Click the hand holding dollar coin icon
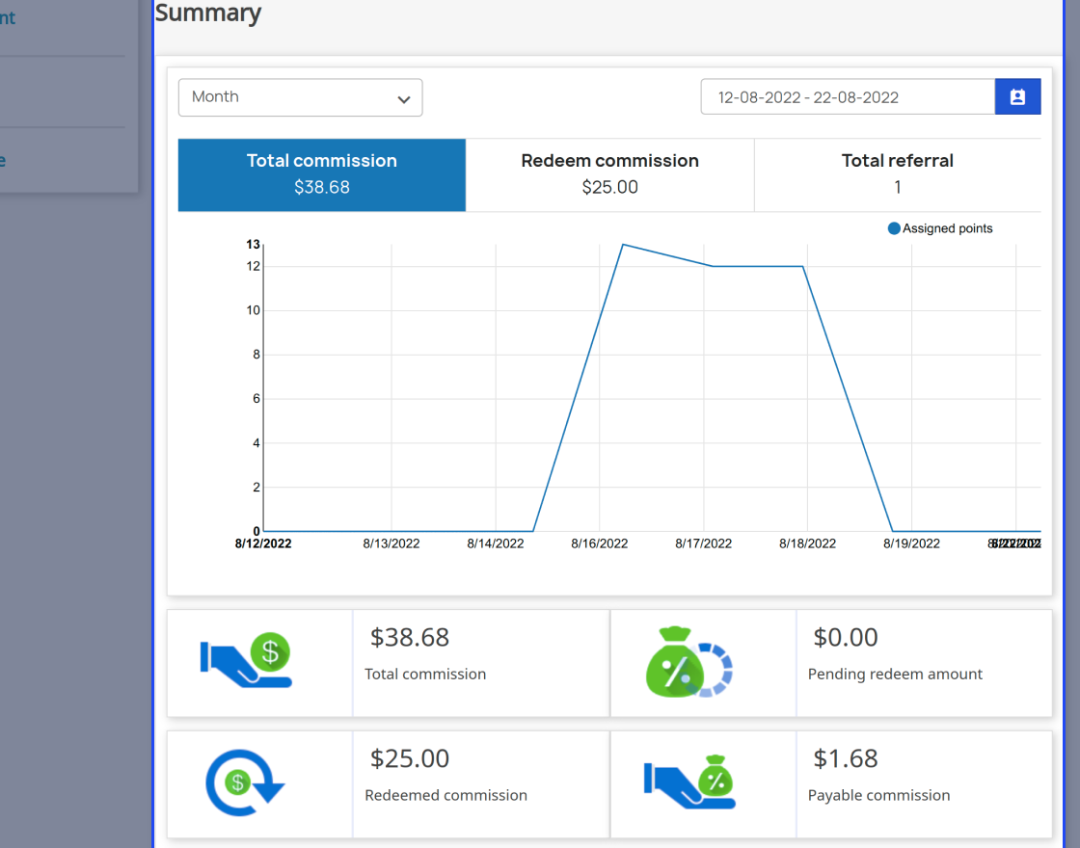This screenshot has height=848, width=1080. point(246,660)
